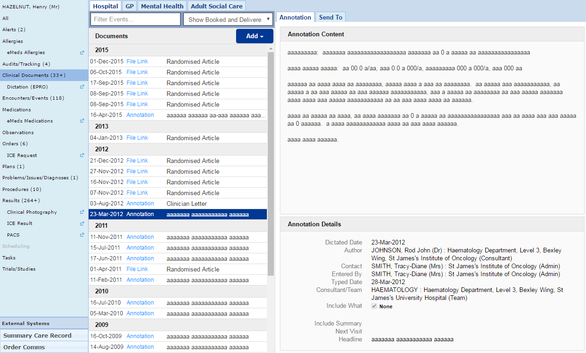Switch to the Send To tab
Screen dimensions: 586x353
click(x=330, y=17)
